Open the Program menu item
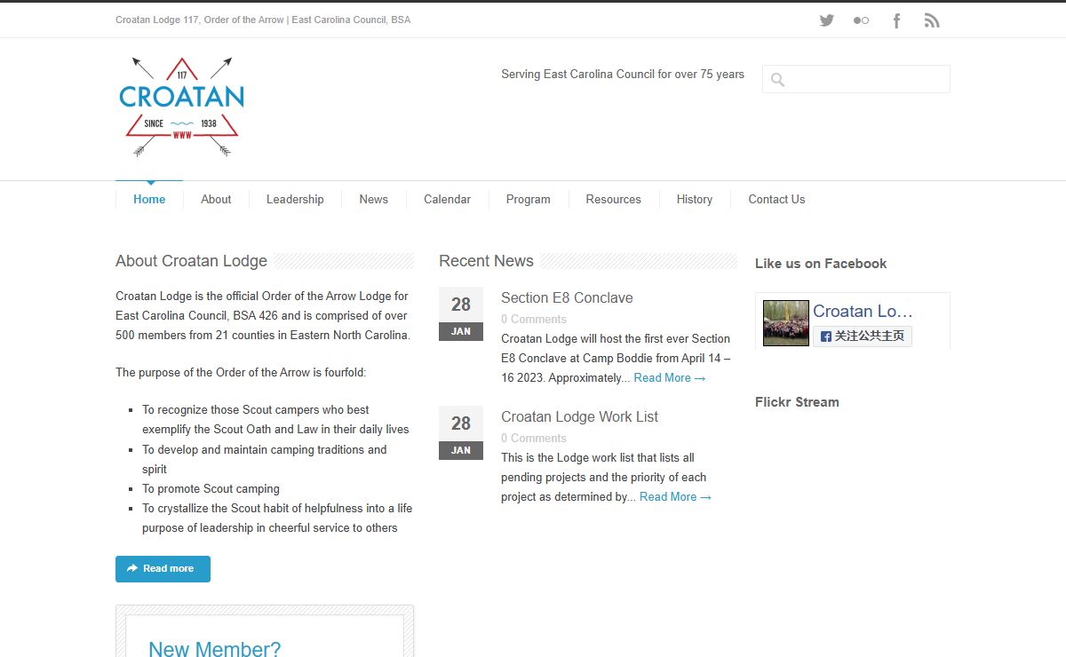Screen dimensions: 1066x657 tap(529, 200)
